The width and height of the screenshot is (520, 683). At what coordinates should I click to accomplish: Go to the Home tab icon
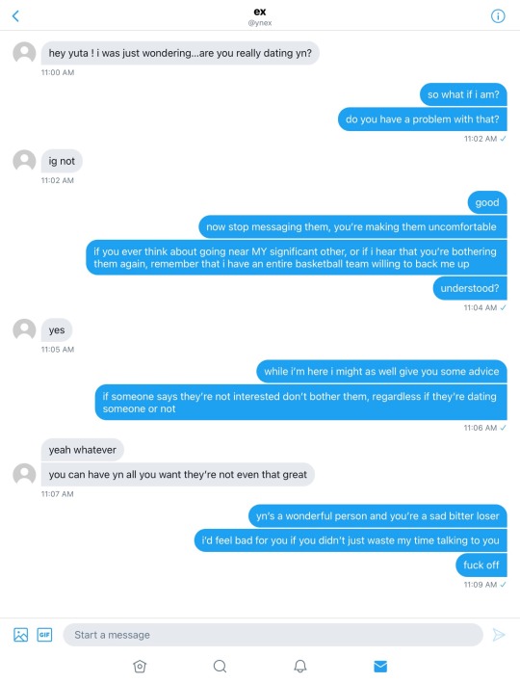pos(140,666)
